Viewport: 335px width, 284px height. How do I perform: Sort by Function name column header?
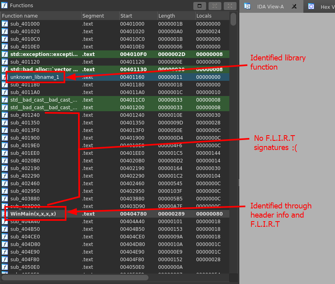pos(40,16)
